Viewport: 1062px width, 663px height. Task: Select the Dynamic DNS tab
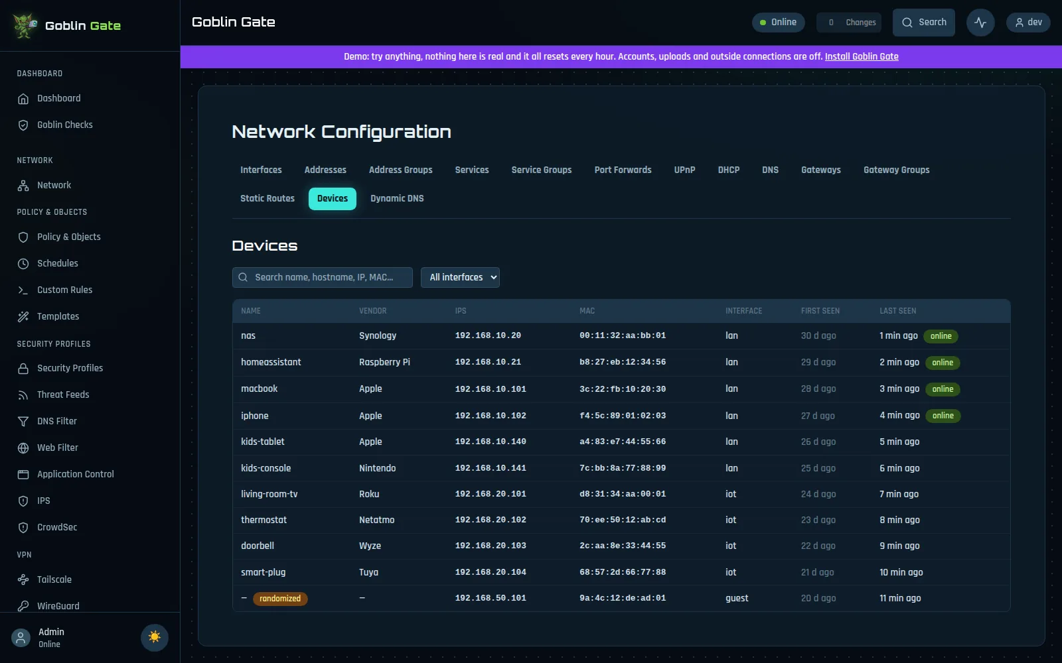(x=397, y=199)
